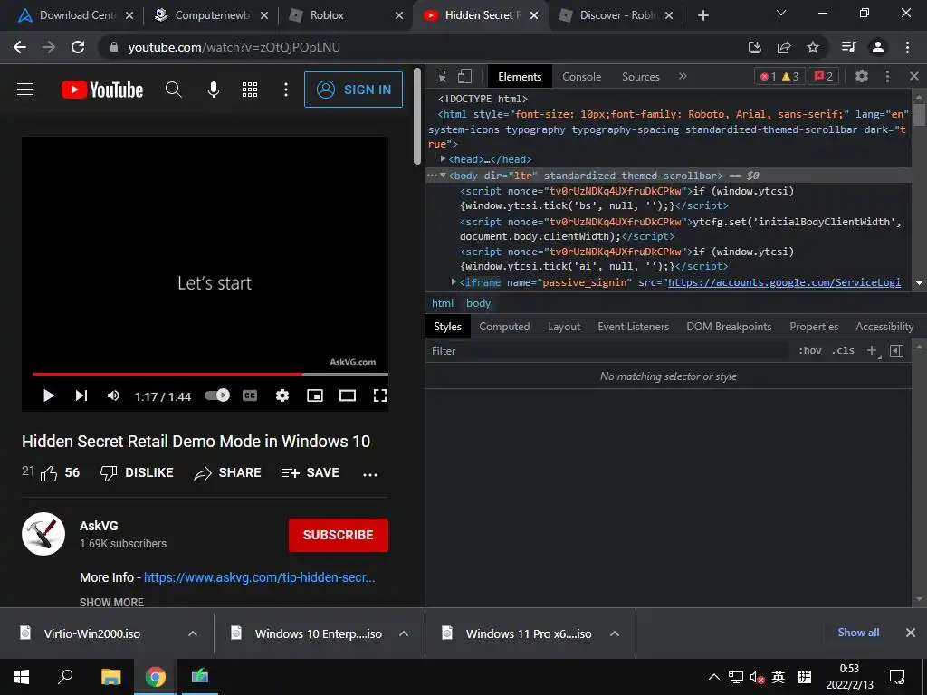Toggle the .cls class editor
Screen dimensions: 927x695
point(843,350)
